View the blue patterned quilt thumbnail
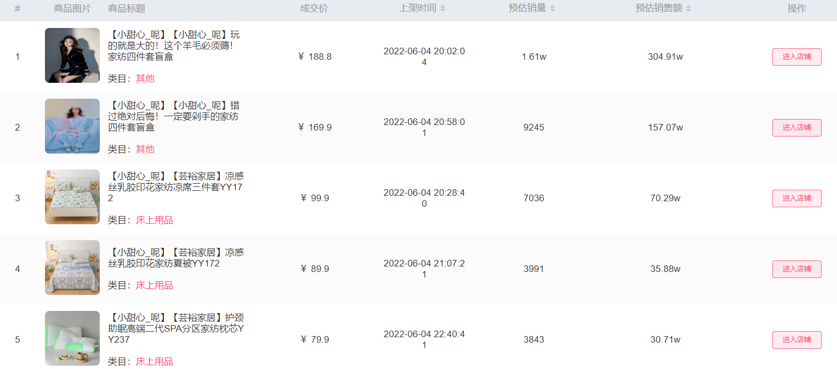 coord(72,268)
